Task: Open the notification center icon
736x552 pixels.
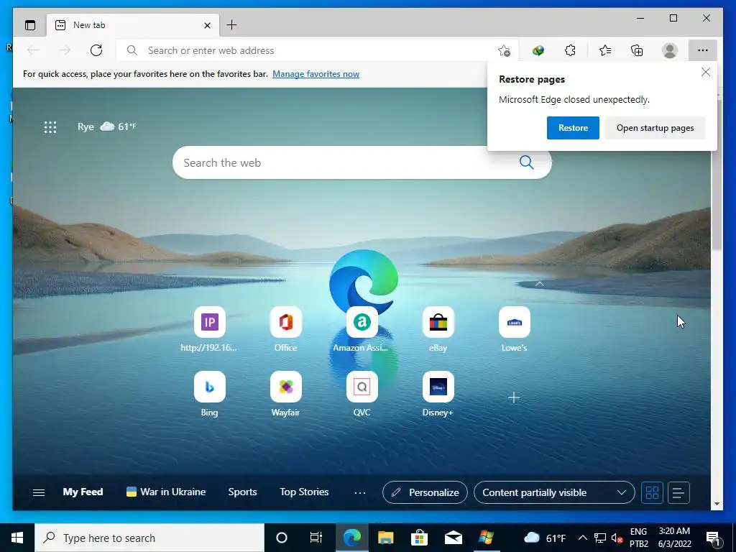Action: (713, 538)
